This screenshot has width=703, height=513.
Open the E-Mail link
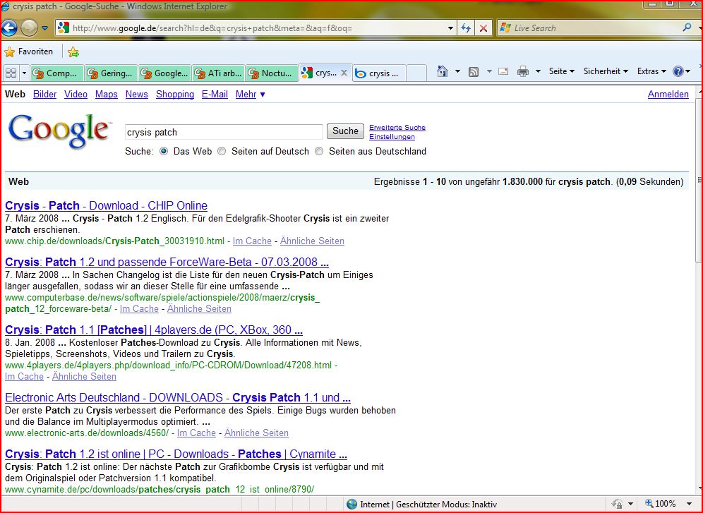click(x=215, y=95)
